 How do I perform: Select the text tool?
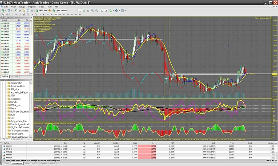tap(32, 14)
